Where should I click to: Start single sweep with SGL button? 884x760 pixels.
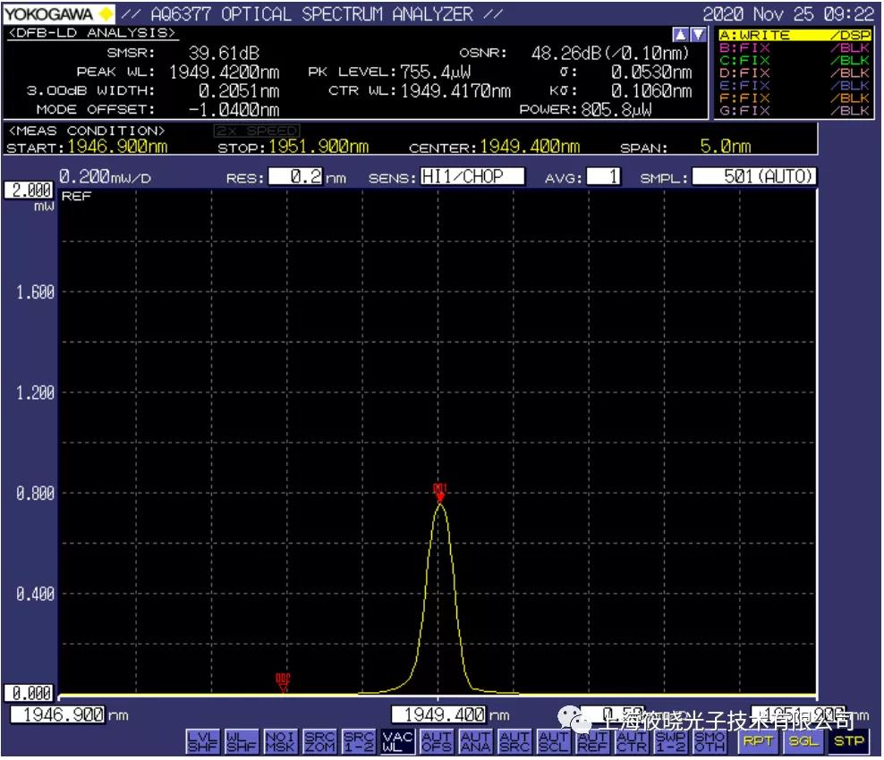803,741
